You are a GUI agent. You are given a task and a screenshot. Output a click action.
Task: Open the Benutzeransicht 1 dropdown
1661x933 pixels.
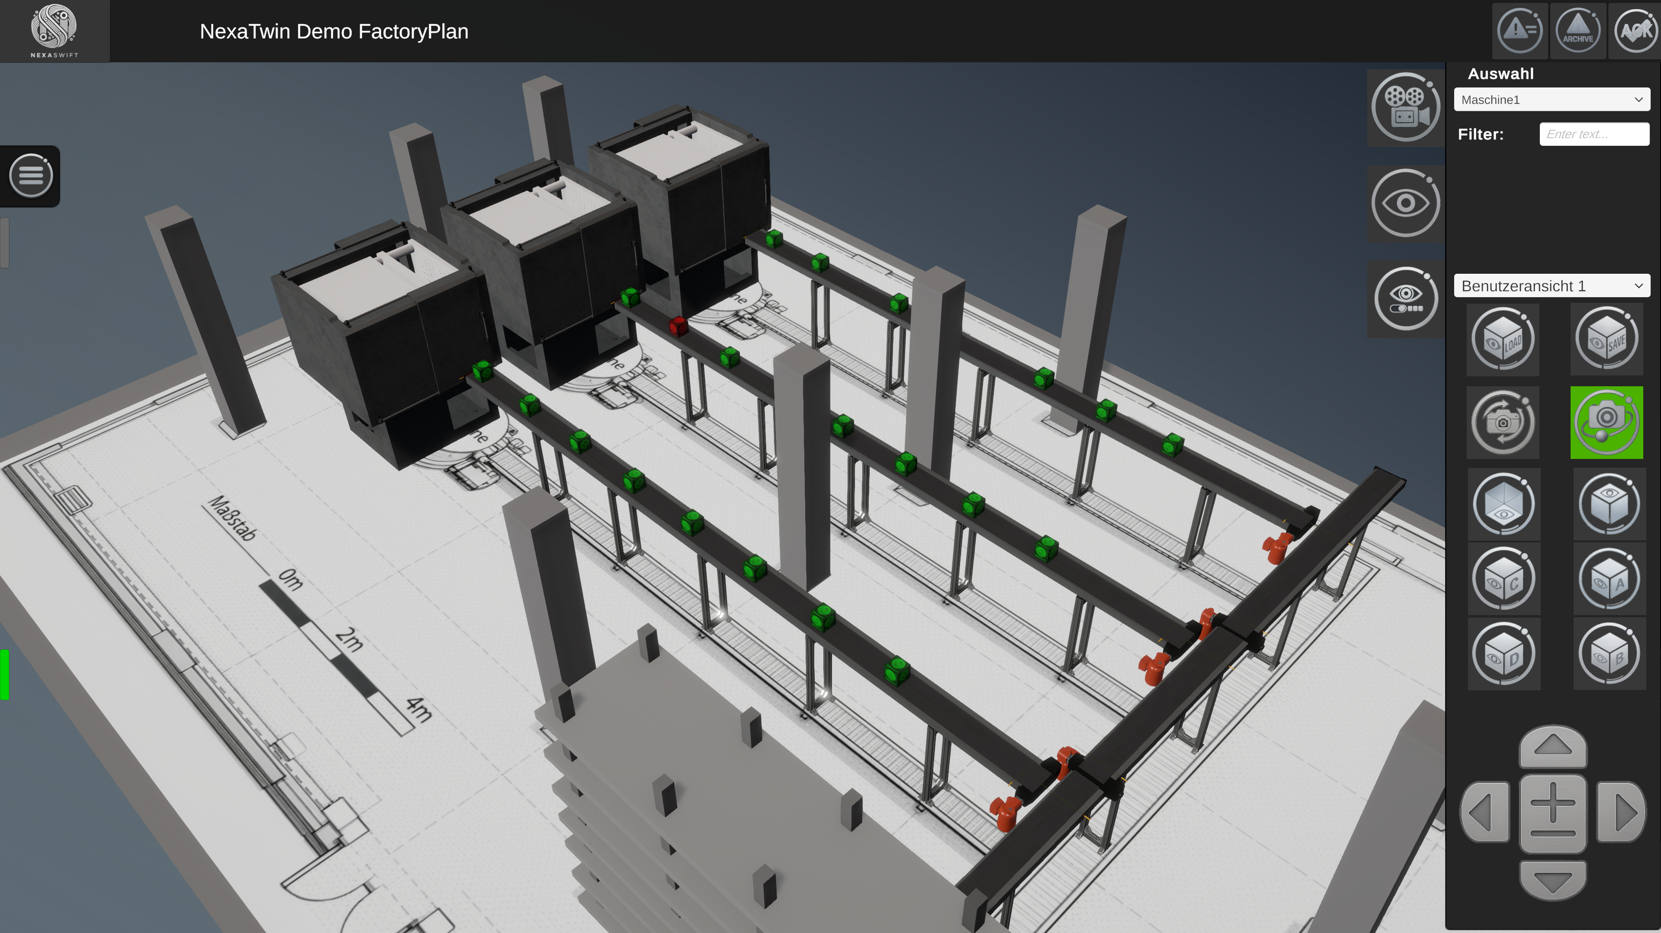(x=1552, y=285)
